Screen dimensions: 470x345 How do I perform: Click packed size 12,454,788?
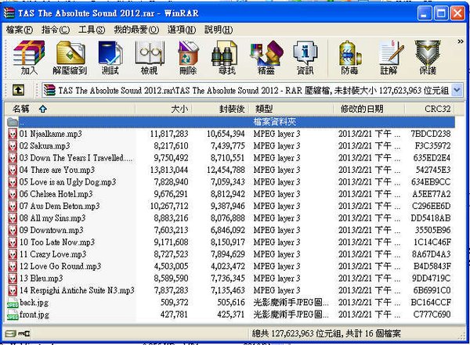click(226, 170)
